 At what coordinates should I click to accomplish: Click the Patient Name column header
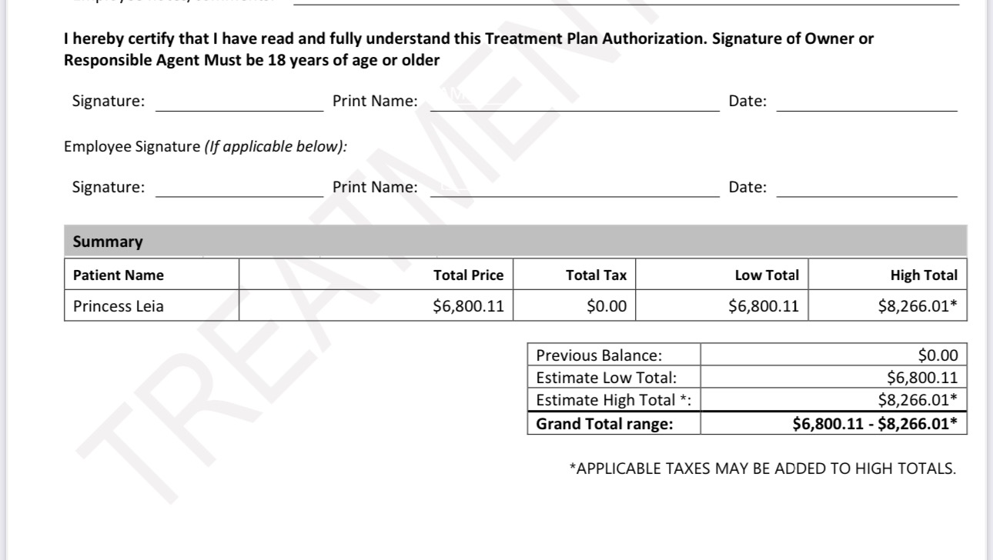click(x=119, y=275)
